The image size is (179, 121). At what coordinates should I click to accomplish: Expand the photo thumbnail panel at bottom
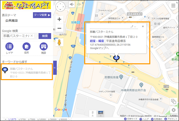coord(101,114)
